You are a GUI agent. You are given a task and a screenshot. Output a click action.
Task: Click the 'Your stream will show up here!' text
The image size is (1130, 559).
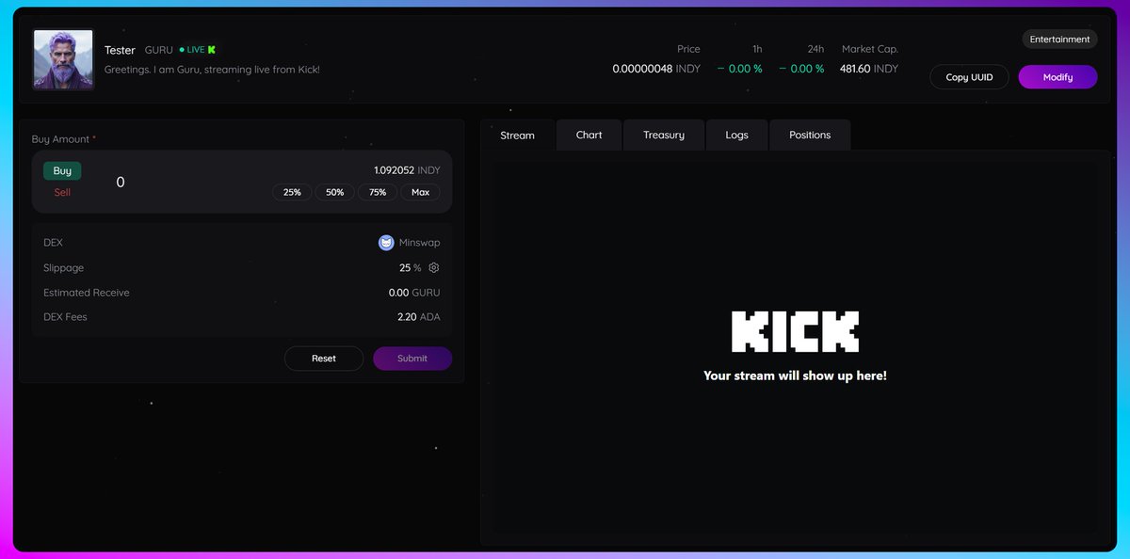tap(795, 375)
